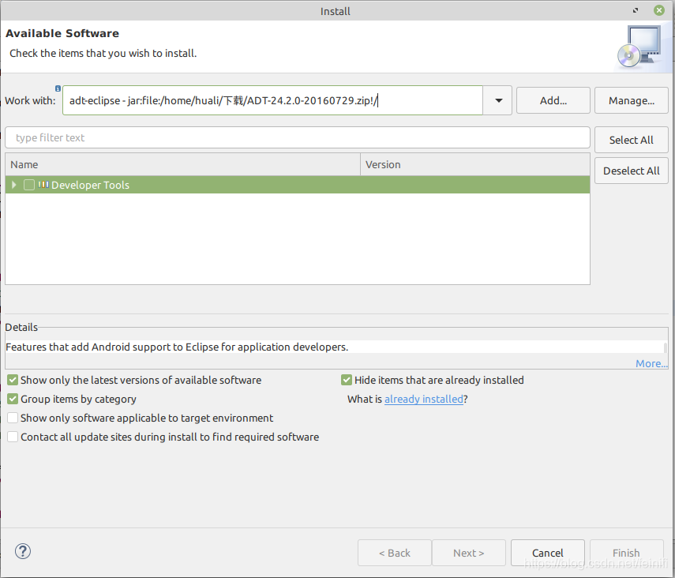Click the Name column header

182,164
